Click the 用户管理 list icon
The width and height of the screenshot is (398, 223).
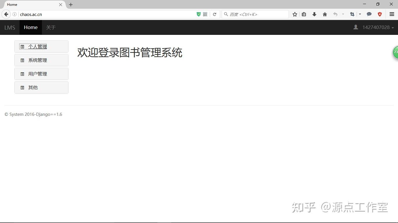[x=23, y=74]
